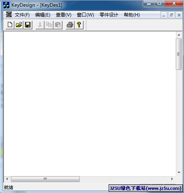The width and height of the screenshot is (184, 193).
Task: Click the vertical scrollbar down arrow
Action: tap(179, 173)
